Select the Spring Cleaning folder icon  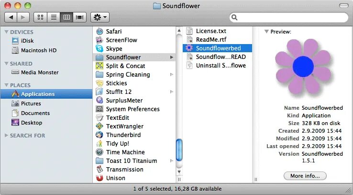(99, 74)
